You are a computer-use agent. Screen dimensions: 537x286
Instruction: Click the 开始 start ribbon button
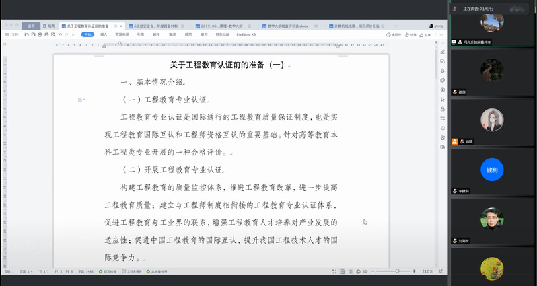pos(87,34)
